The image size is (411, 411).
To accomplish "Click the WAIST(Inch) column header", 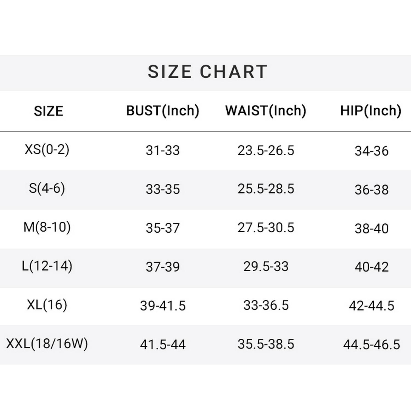I will [266, 111].
